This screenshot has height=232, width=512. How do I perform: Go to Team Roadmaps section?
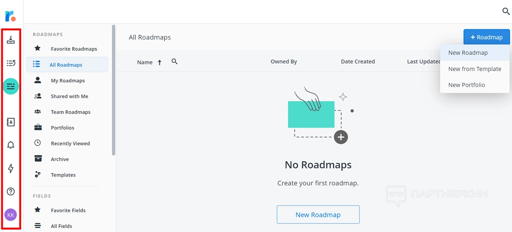click(70, 112)
